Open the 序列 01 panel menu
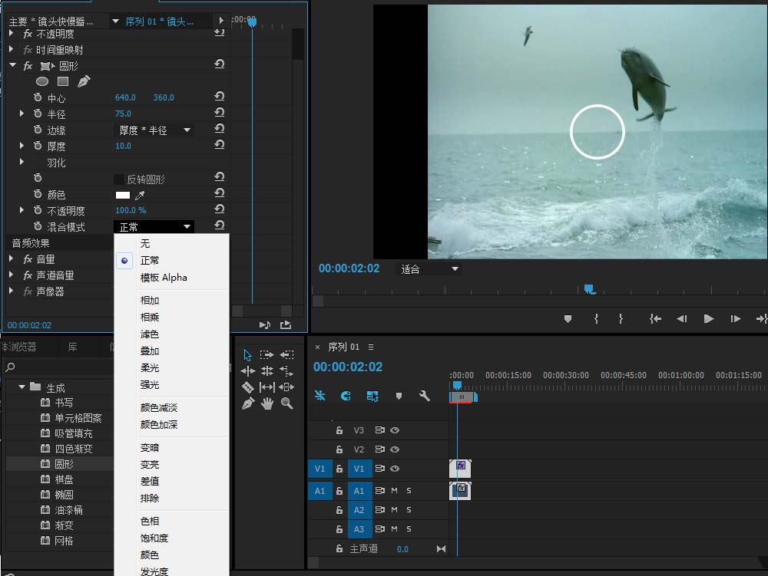The width and height of the screenshot is (768, 576). pos(371,347)
